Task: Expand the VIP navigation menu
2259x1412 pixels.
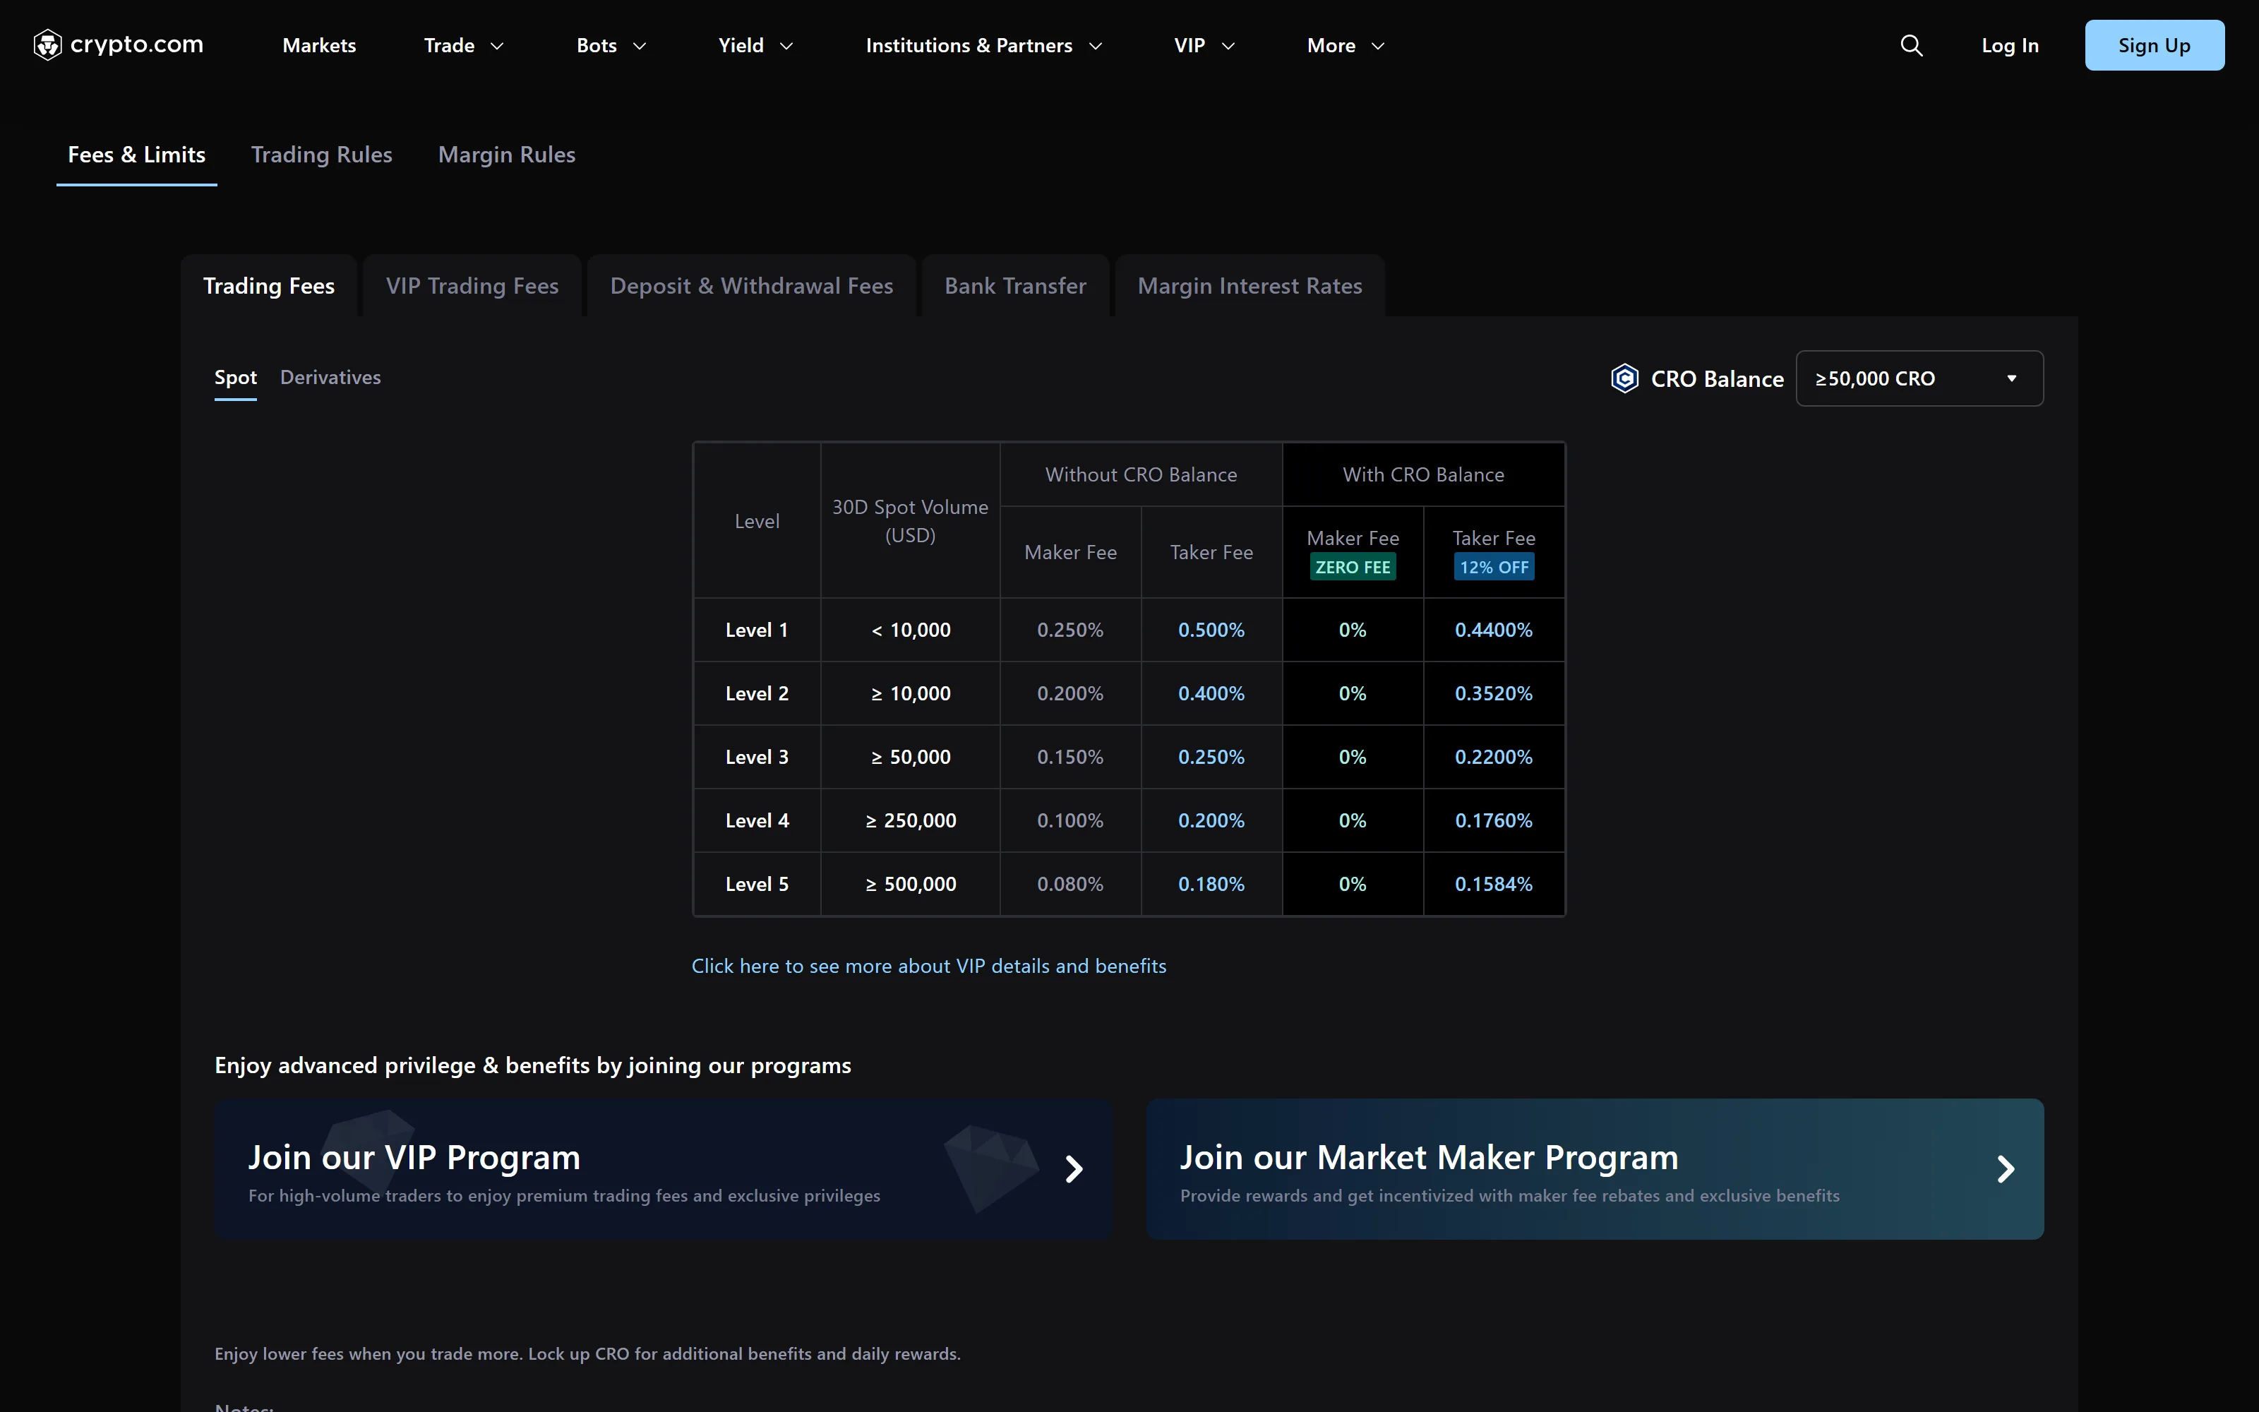Action: (1204, 44)
